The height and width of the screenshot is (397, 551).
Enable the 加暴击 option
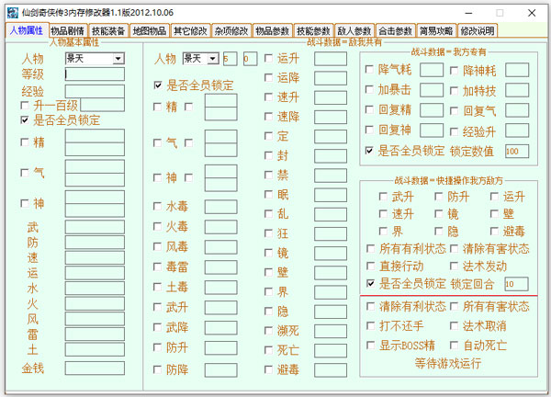[x=371, y=91]
